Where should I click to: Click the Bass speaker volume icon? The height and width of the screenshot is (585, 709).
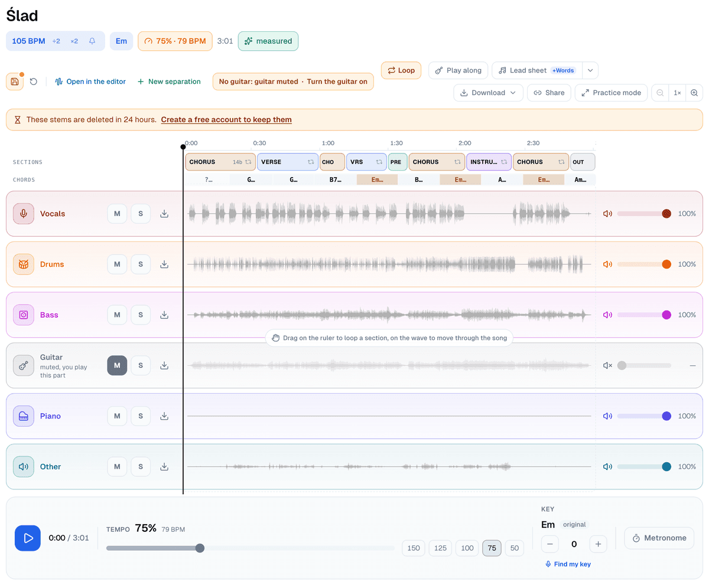point(607,315)
